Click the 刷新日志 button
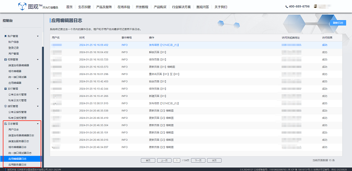This screenshot has height=171, width=352. (338, 23)
